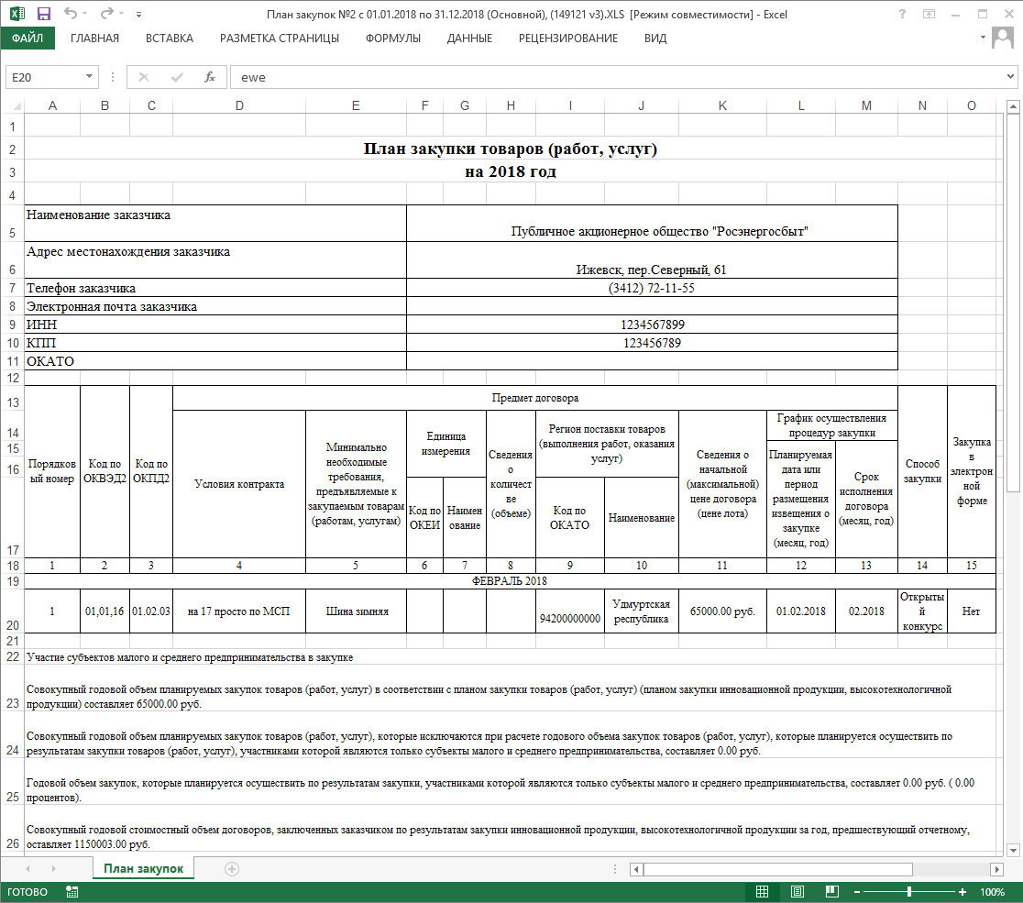Expand the formula bar chevron
This screenshot has width=1023, height=903.
(x=1010, y=77)
